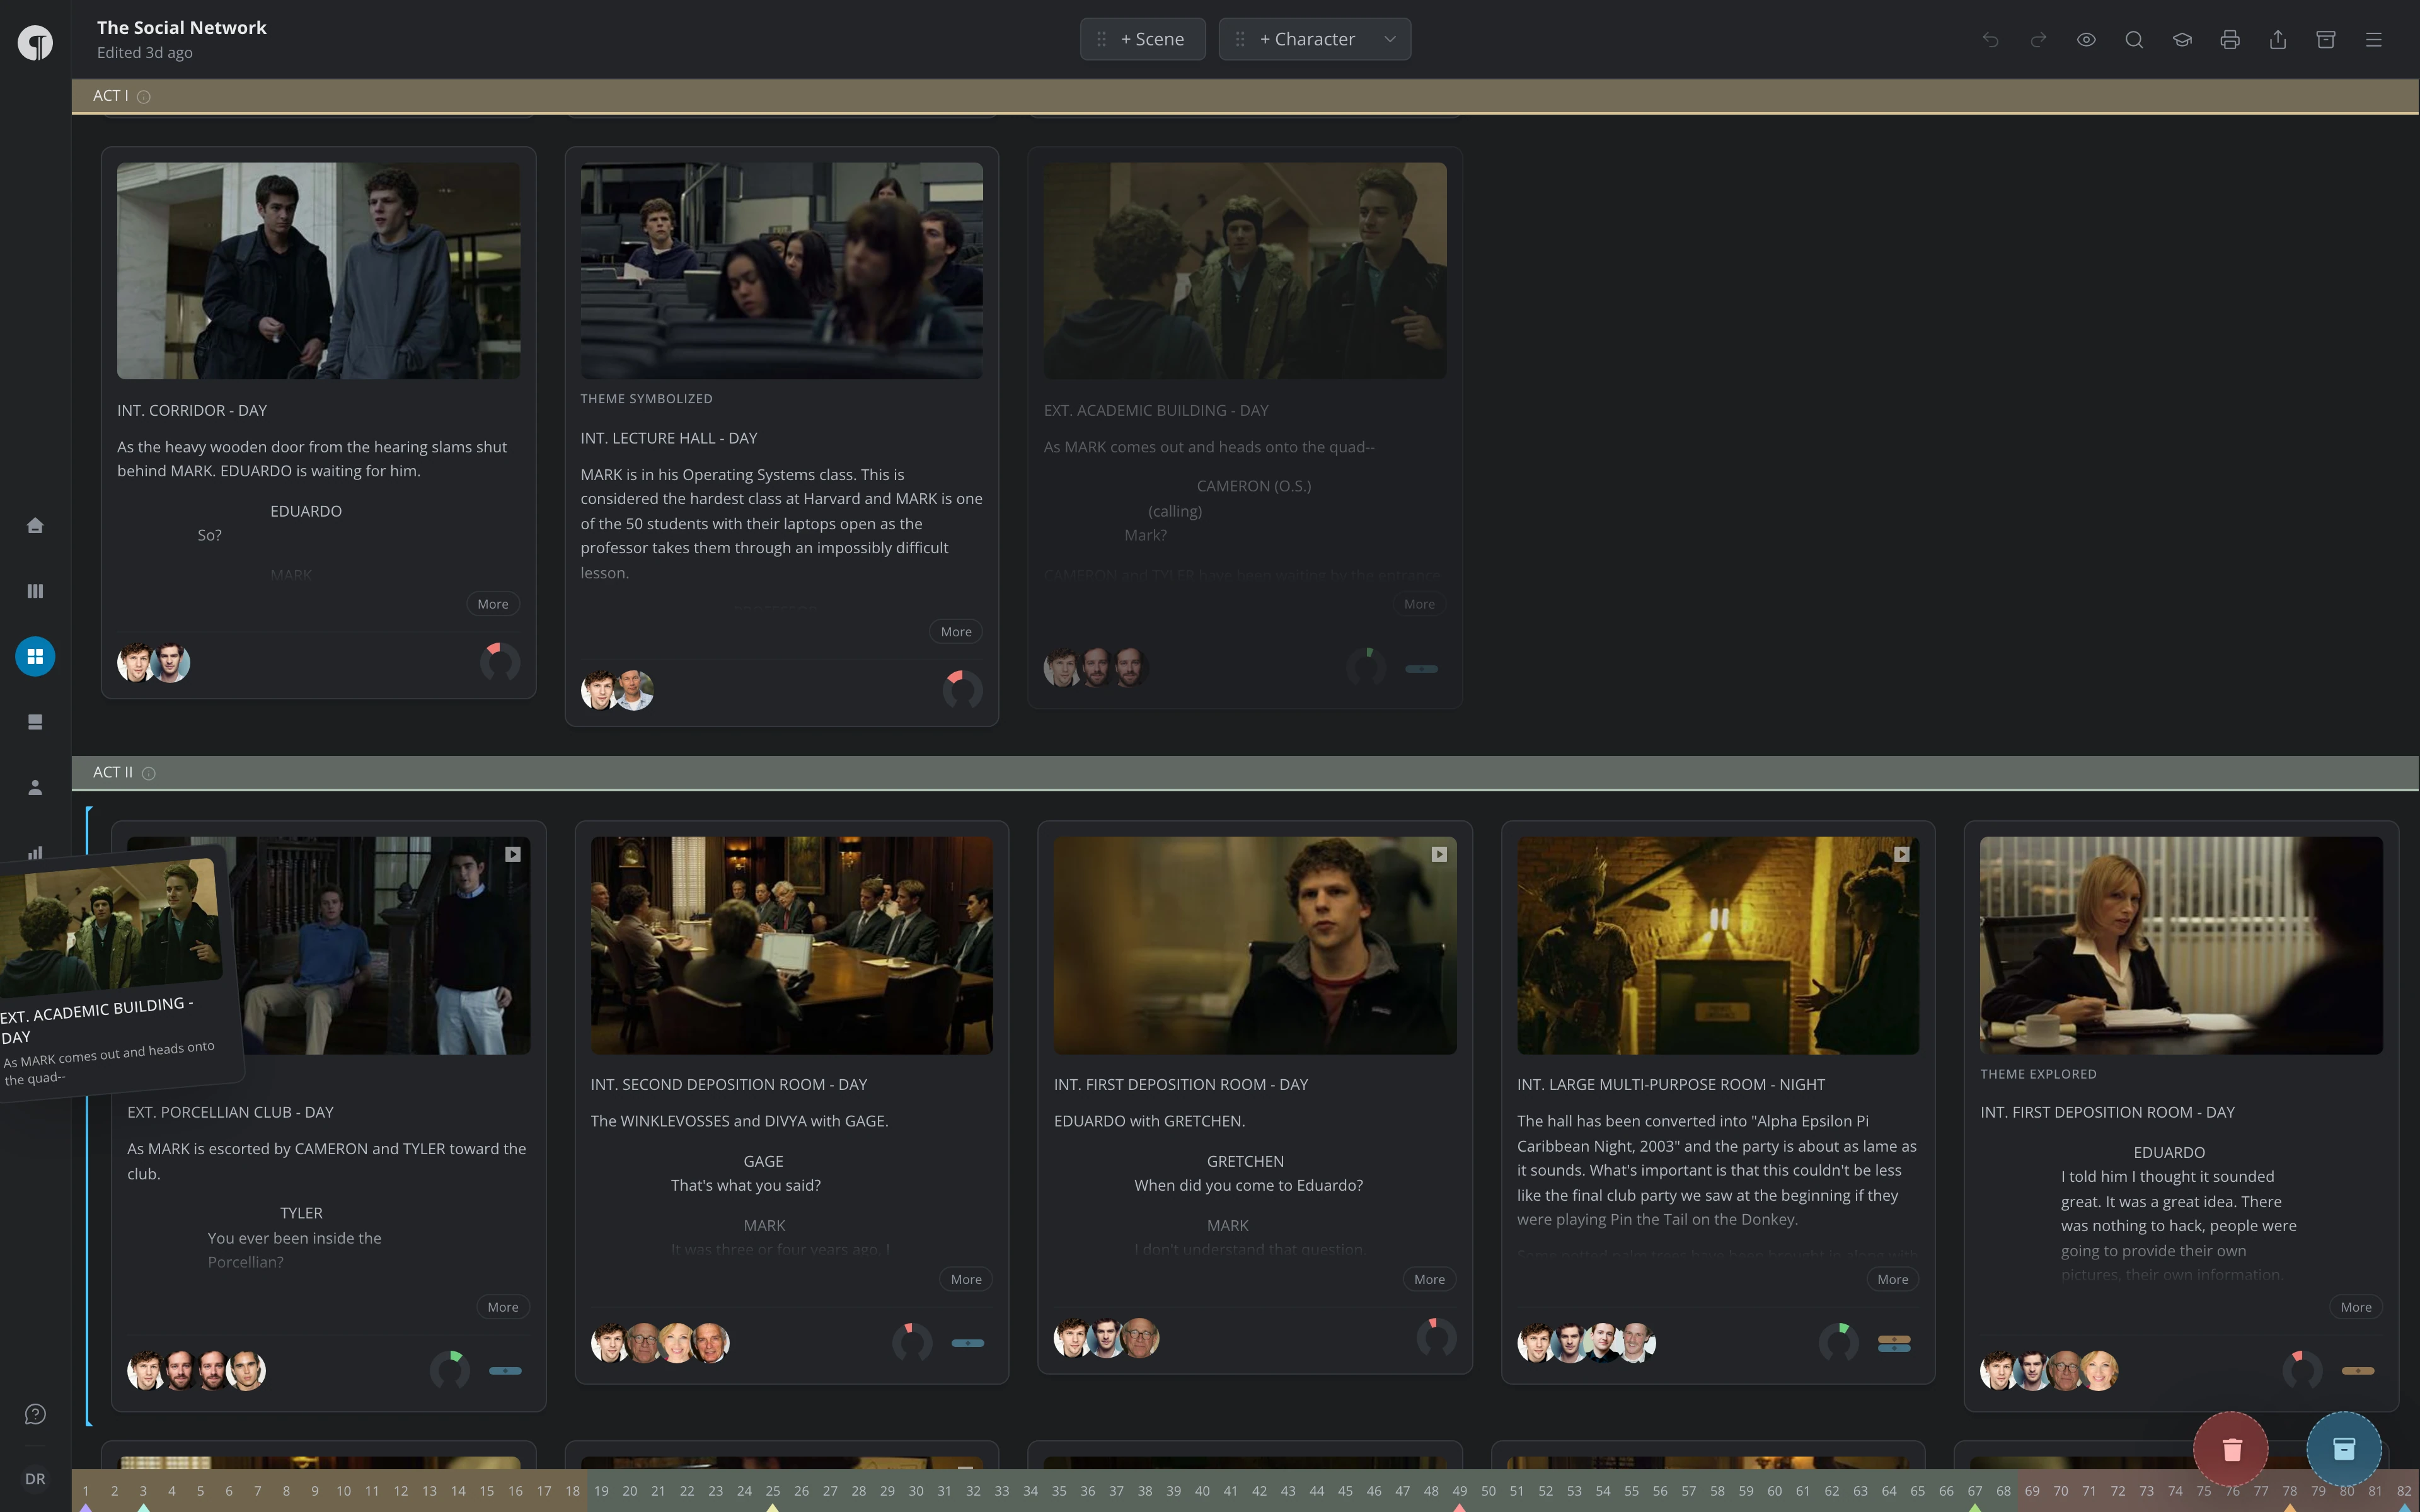Click the INT. CORRIDOR scene thumbnail
The width and height of the screenshot is (2420, 1512).
point(318,271)
